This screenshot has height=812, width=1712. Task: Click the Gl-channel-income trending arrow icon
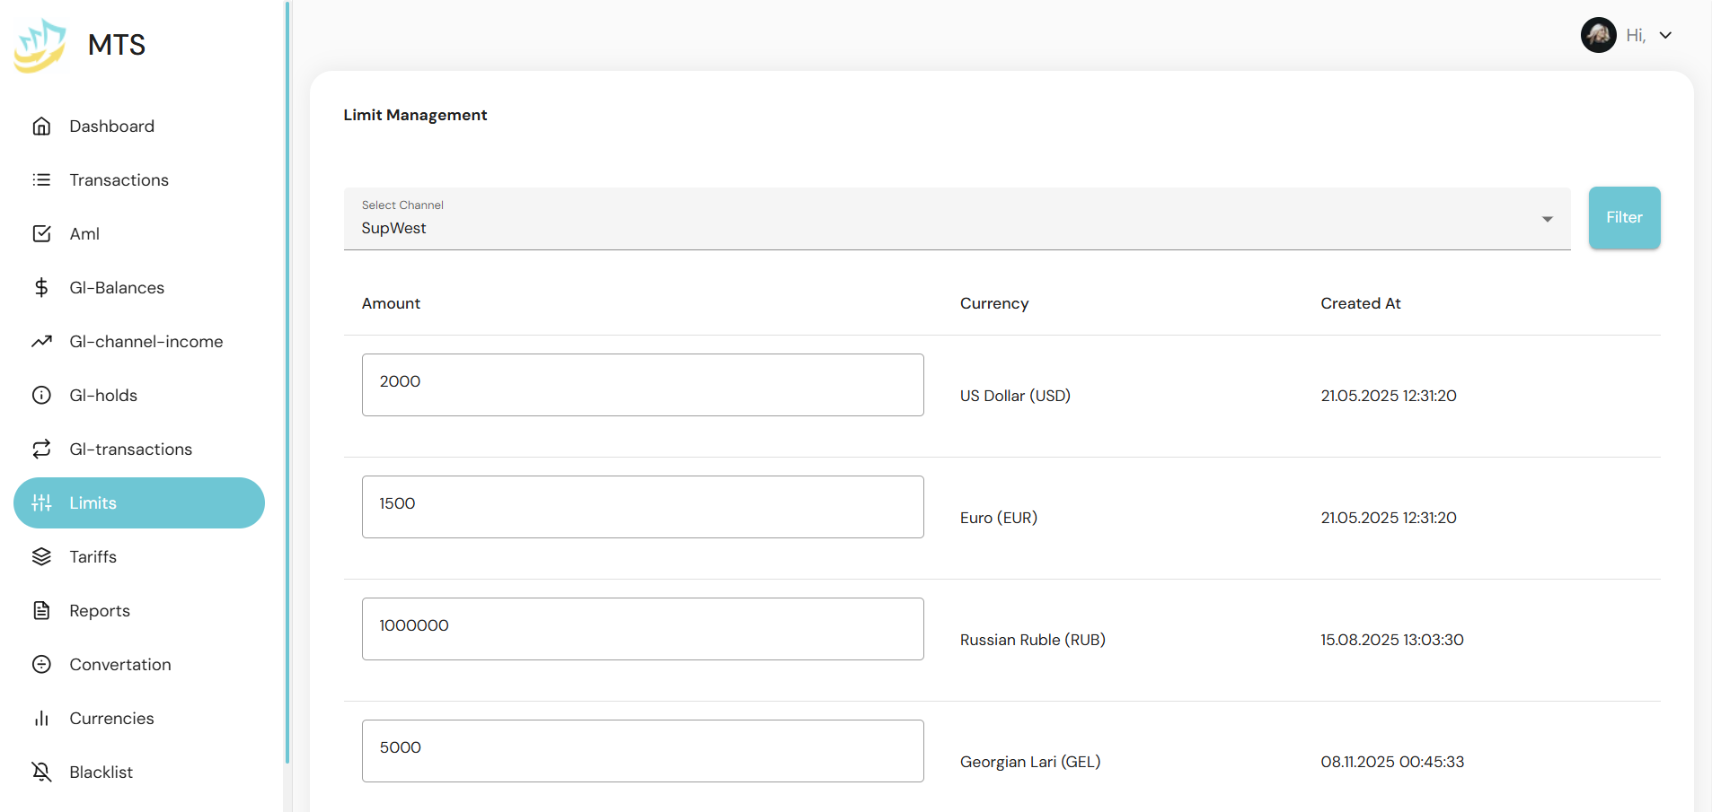coord(41,342)
